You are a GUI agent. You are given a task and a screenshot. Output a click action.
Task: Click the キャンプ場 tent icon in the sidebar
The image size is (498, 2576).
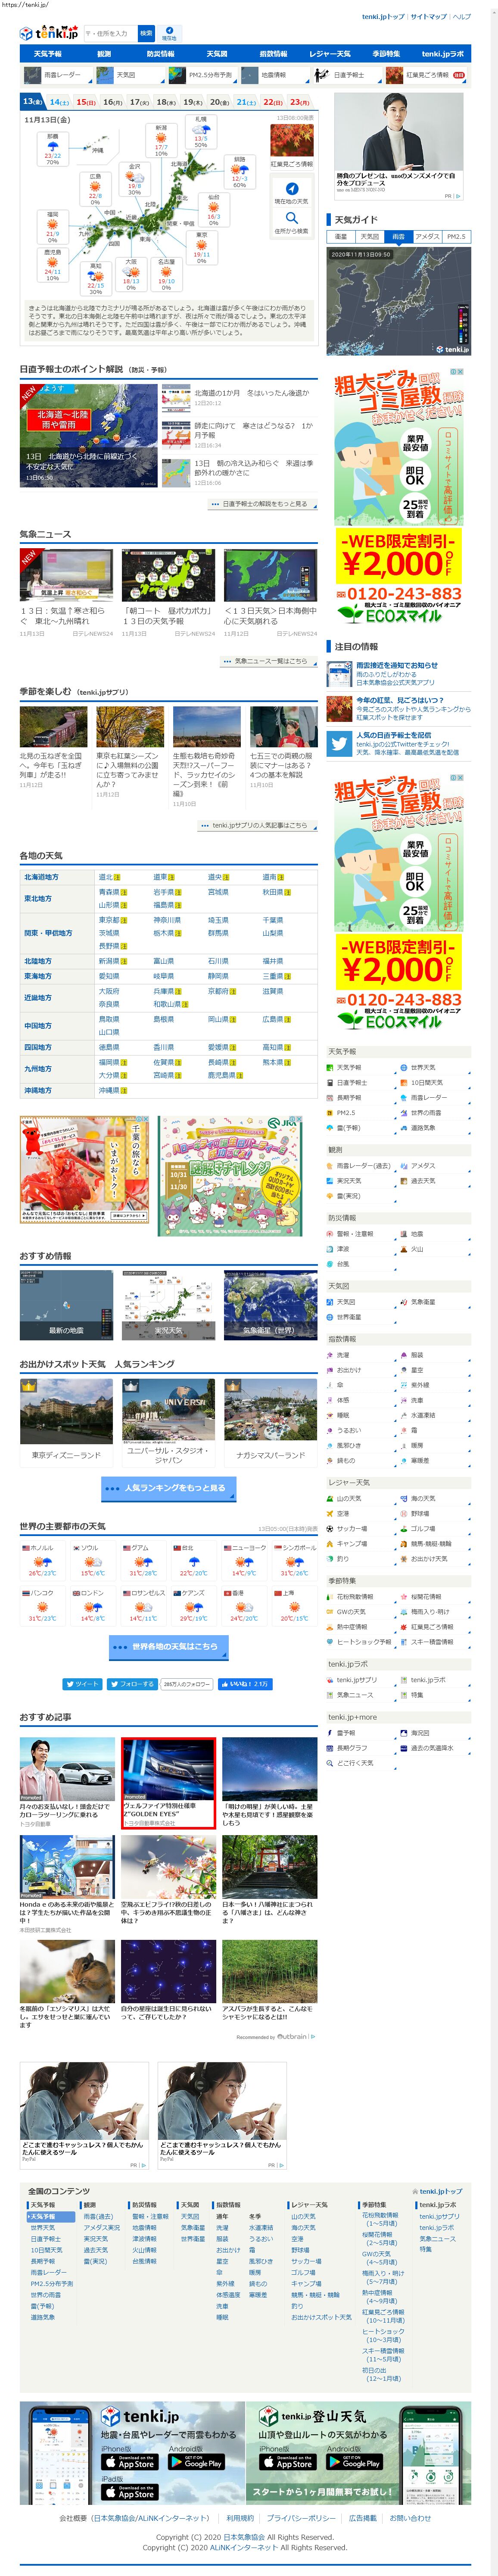(330, 1544)
